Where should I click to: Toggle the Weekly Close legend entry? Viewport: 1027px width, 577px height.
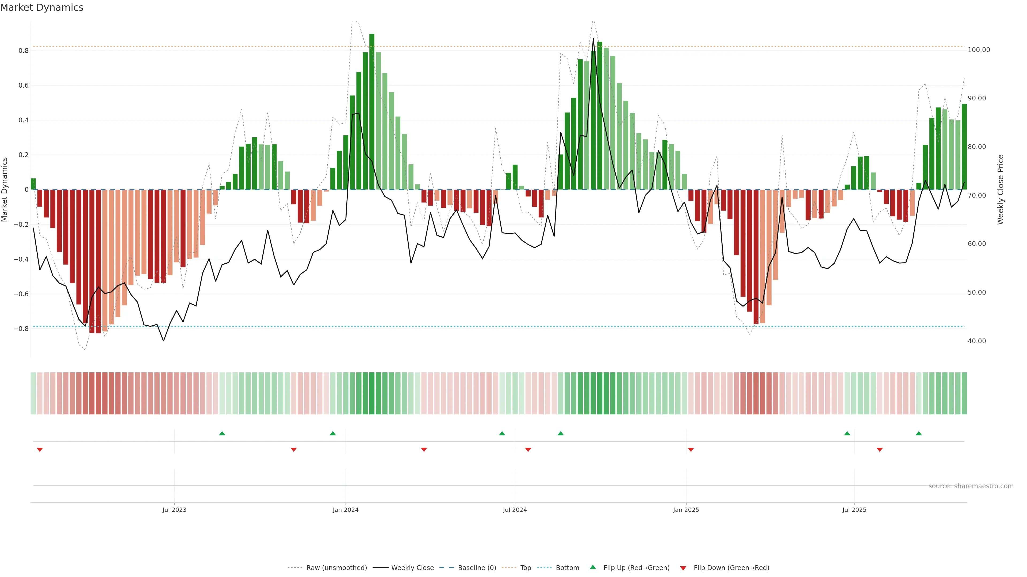[412, 568]
